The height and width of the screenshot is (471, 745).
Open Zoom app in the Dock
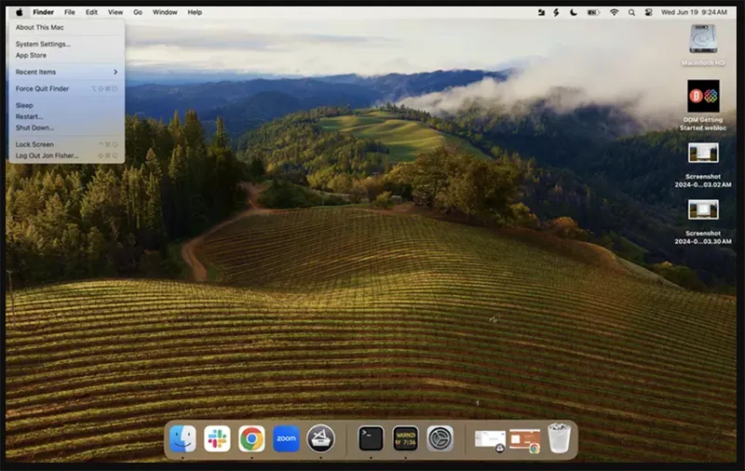[x=286, y=438]
